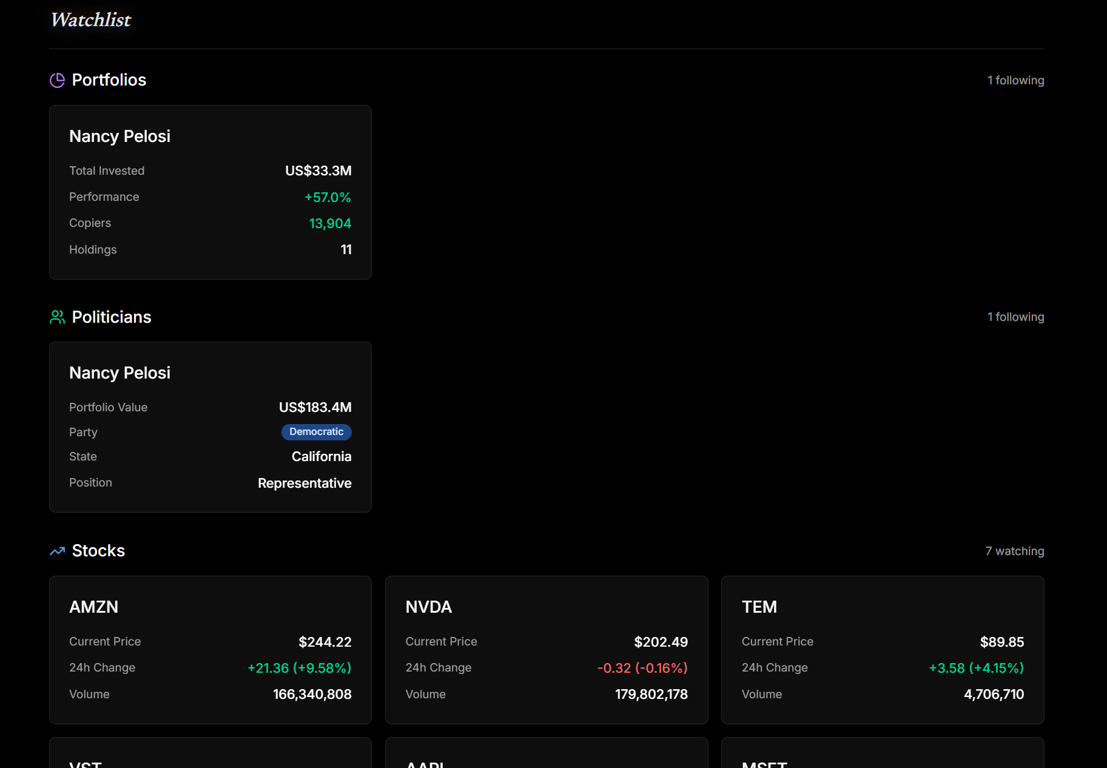This screenshot has width=1107, height=768.
Task: Click the blue trending arrow Stocks icon
Action: tap(57, 551)
